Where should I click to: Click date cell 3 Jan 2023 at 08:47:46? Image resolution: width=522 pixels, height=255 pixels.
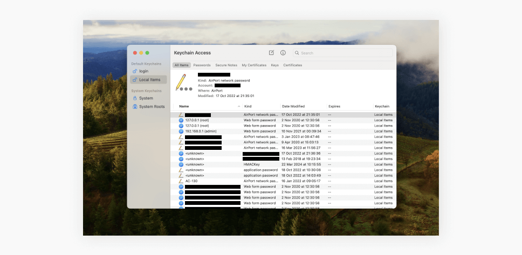(300, 137)
